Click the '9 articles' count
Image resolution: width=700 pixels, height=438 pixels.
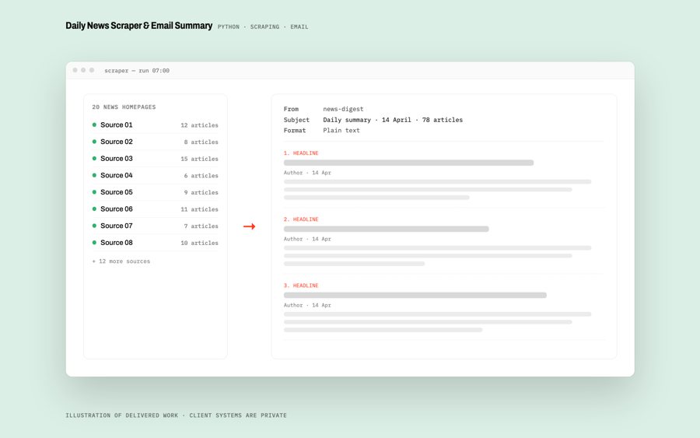[x=201, y=192]
